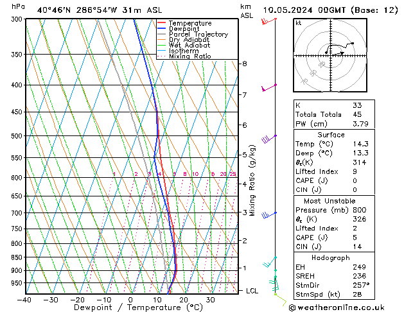Click the SREH value 236
The width and height of the screenshot is (404, 312).
(x=360, y=276)
